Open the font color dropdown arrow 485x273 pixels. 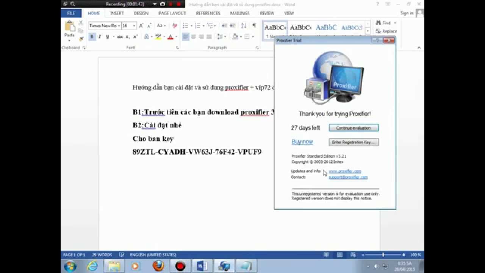coord(175,37)
